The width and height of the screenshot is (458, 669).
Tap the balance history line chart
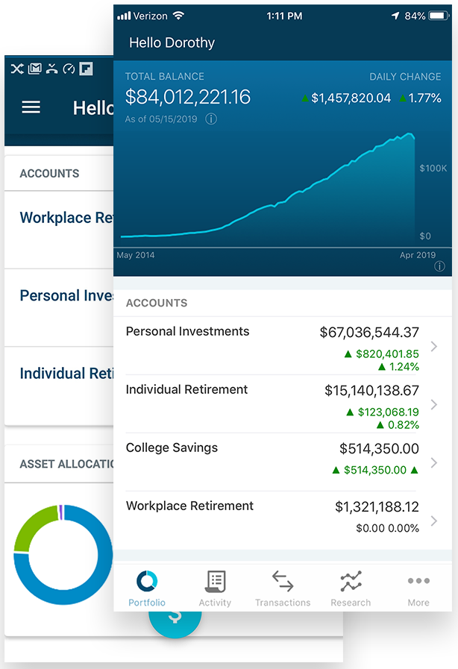(283, 194)
